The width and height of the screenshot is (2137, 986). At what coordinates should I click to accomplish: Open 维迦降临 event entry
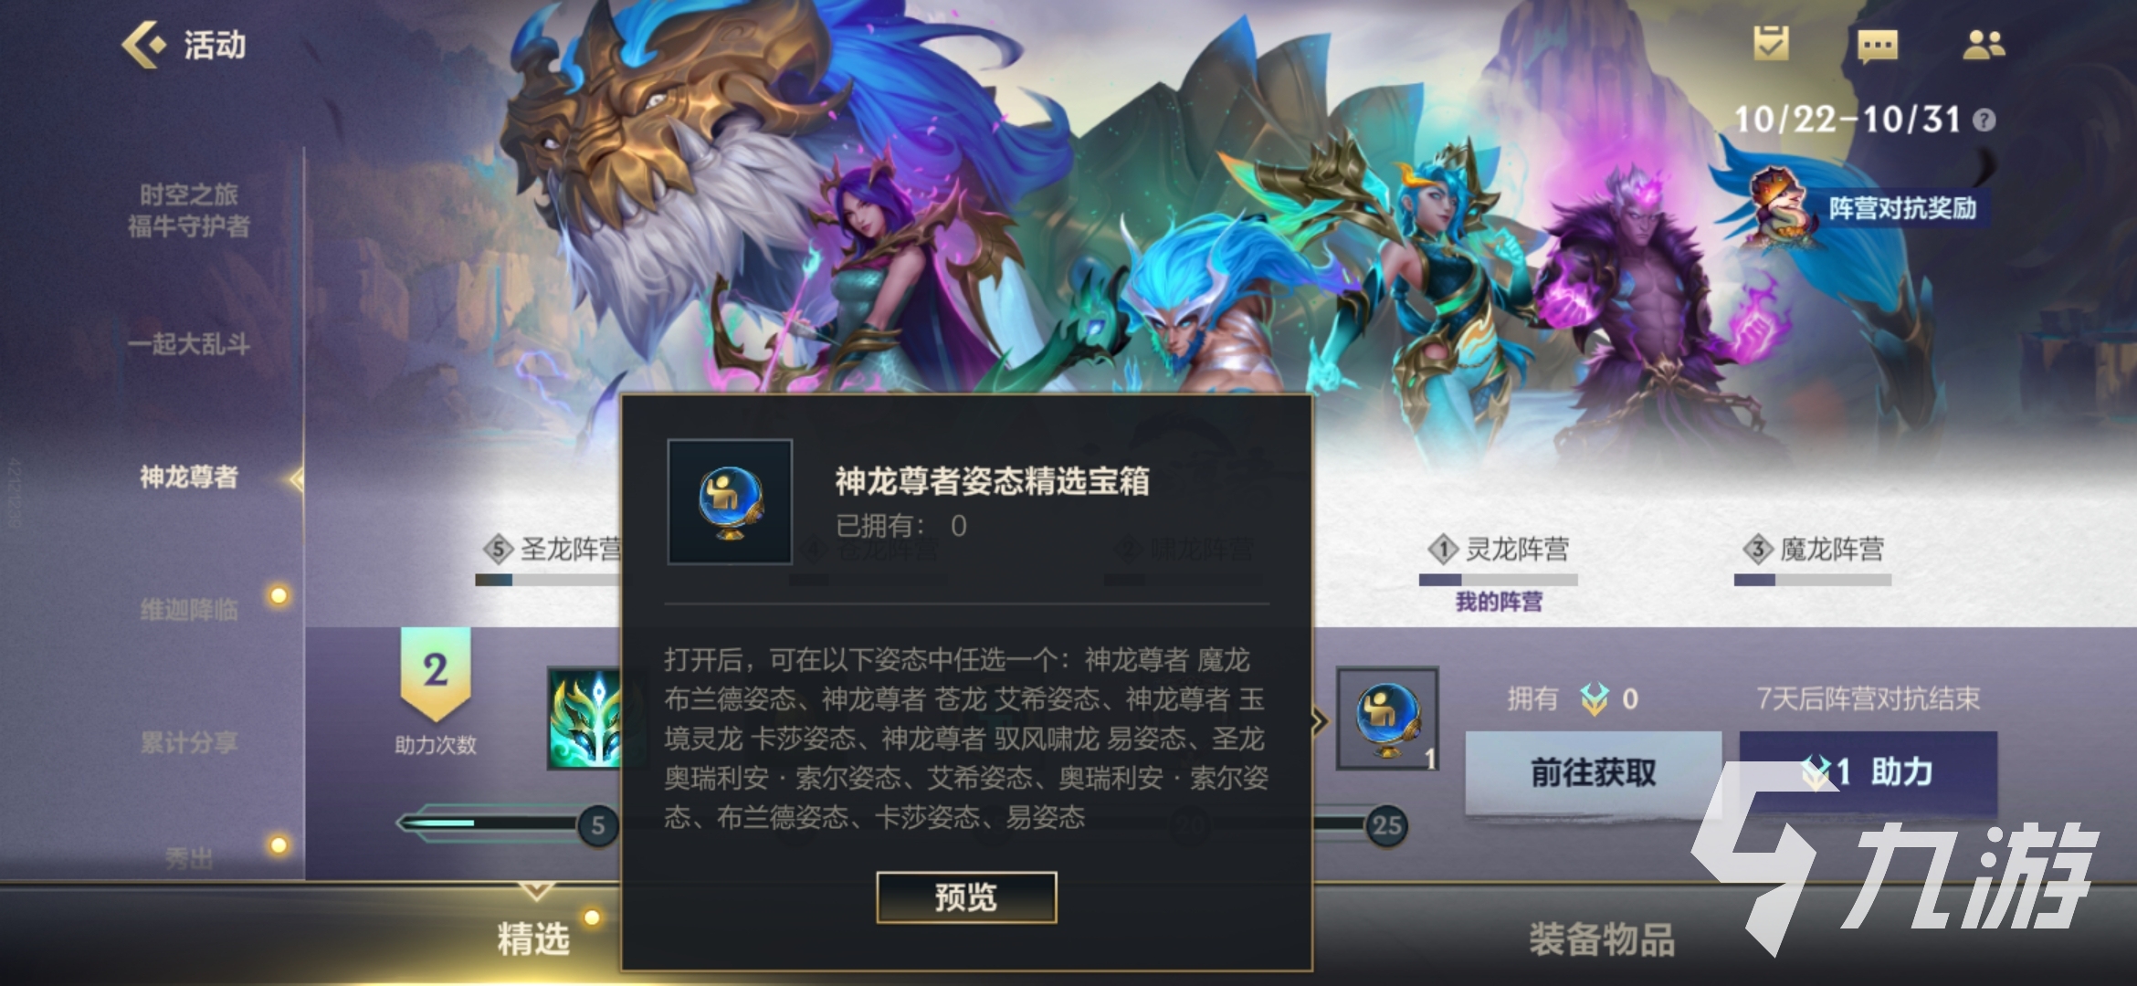pyautogui.click(x=188, y=609)
